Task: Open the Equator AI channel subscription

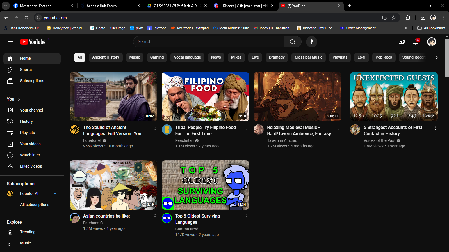Action: (x=29, y=193)
